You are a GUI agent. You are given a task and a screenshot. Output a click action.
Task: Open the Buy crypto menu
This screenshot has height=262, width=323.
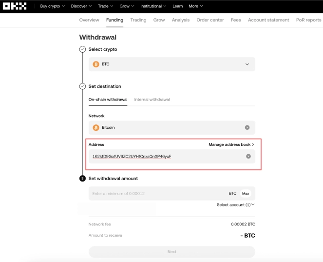tap(52, 6)
